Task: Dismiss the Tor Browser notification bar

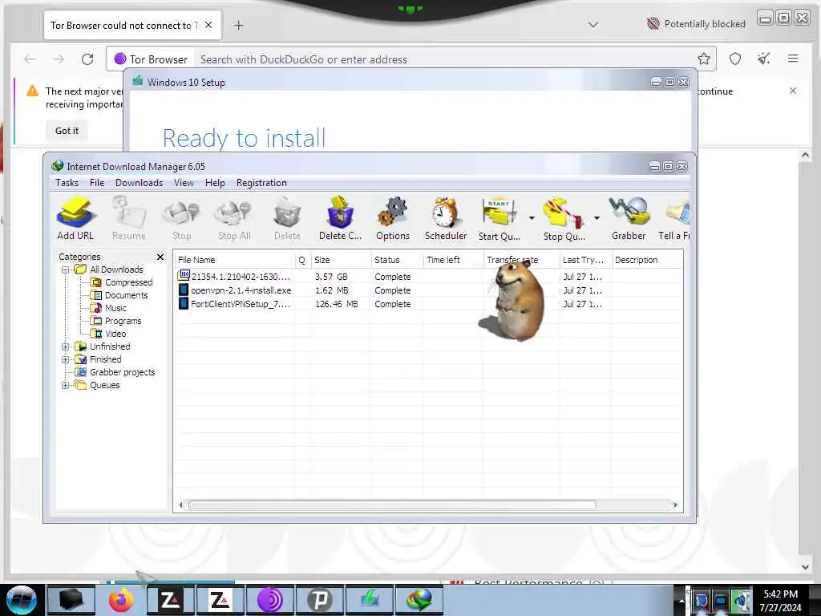Action: [793, 91]
